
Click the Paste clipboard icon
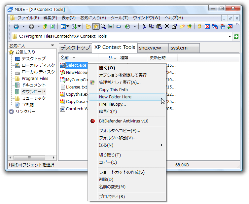pyautogui.click(x=159, y=26)
